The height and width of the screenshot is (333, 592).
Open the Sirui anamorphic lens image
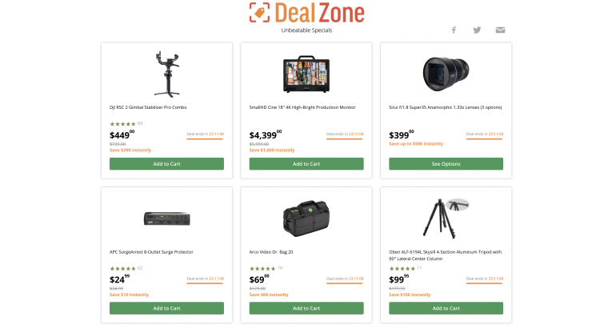pos(446,74)
